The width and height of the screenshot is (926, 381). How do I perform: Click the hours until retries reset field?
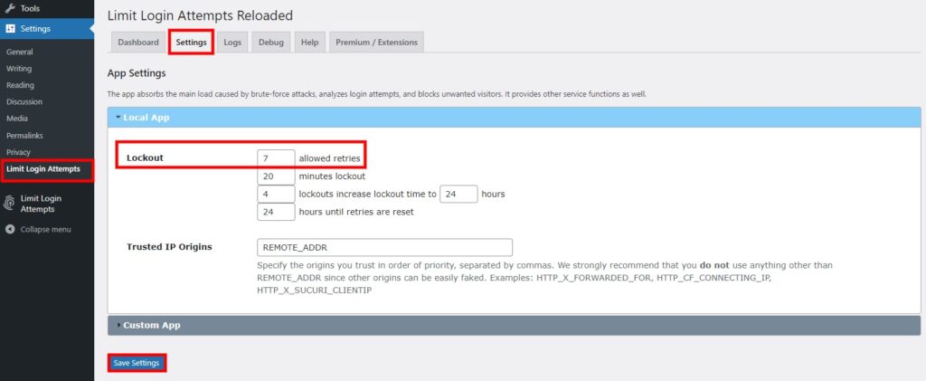point(276,212)
